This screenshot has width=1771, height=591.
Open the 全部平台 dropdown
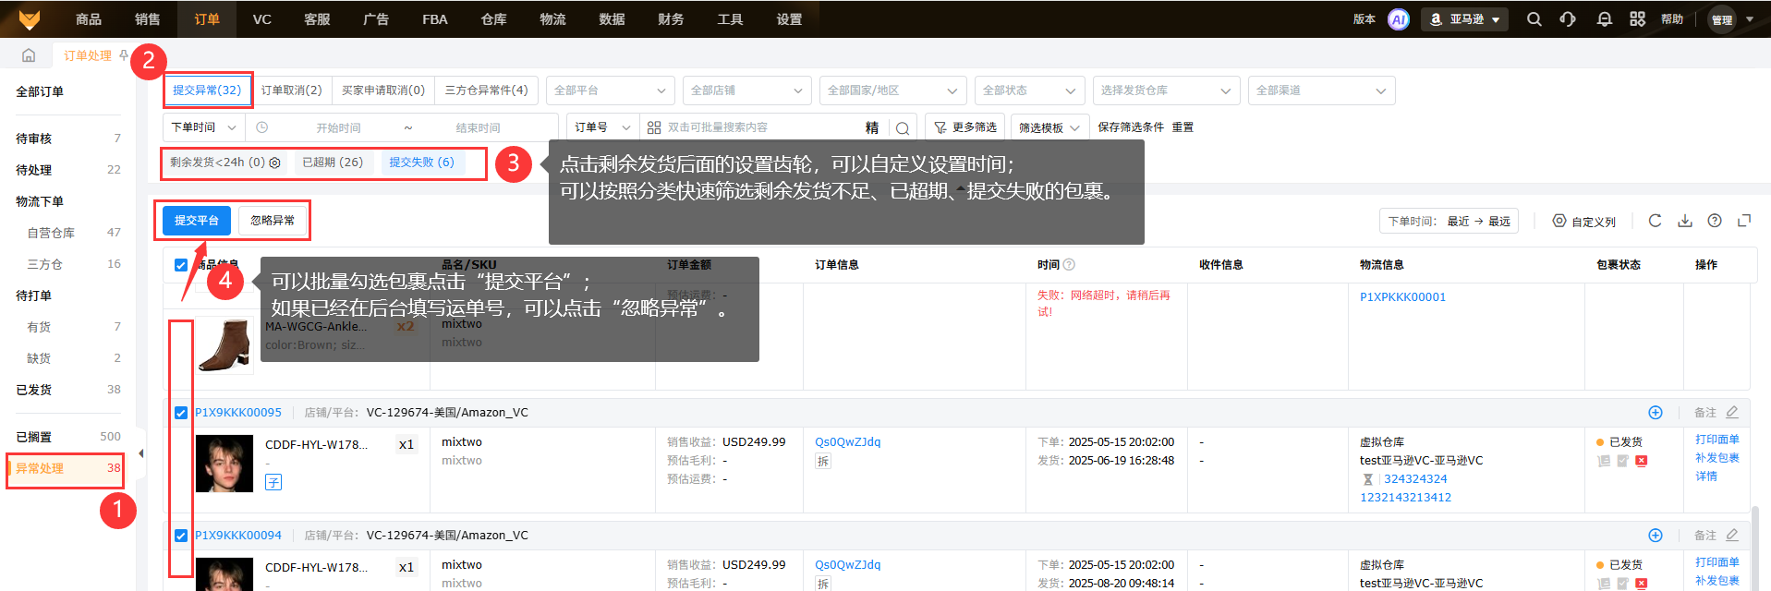610,90
